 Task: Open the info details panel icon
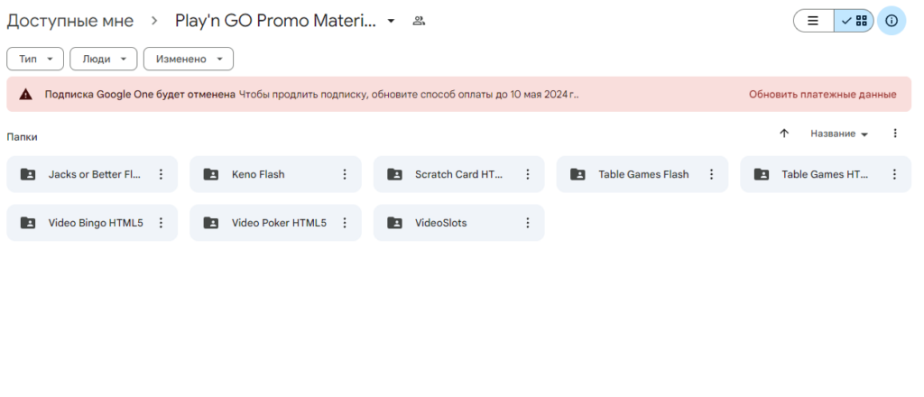[892, 20]
